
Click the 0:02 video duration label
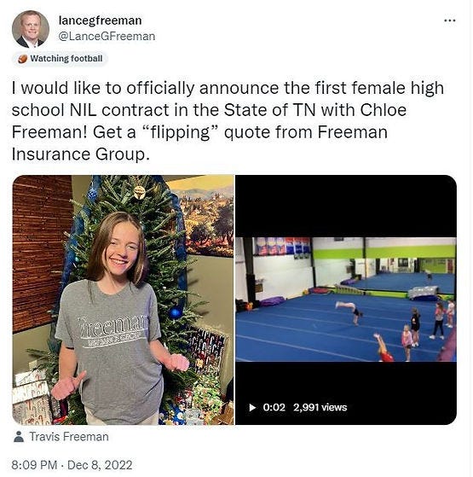(x=274, y=407)
